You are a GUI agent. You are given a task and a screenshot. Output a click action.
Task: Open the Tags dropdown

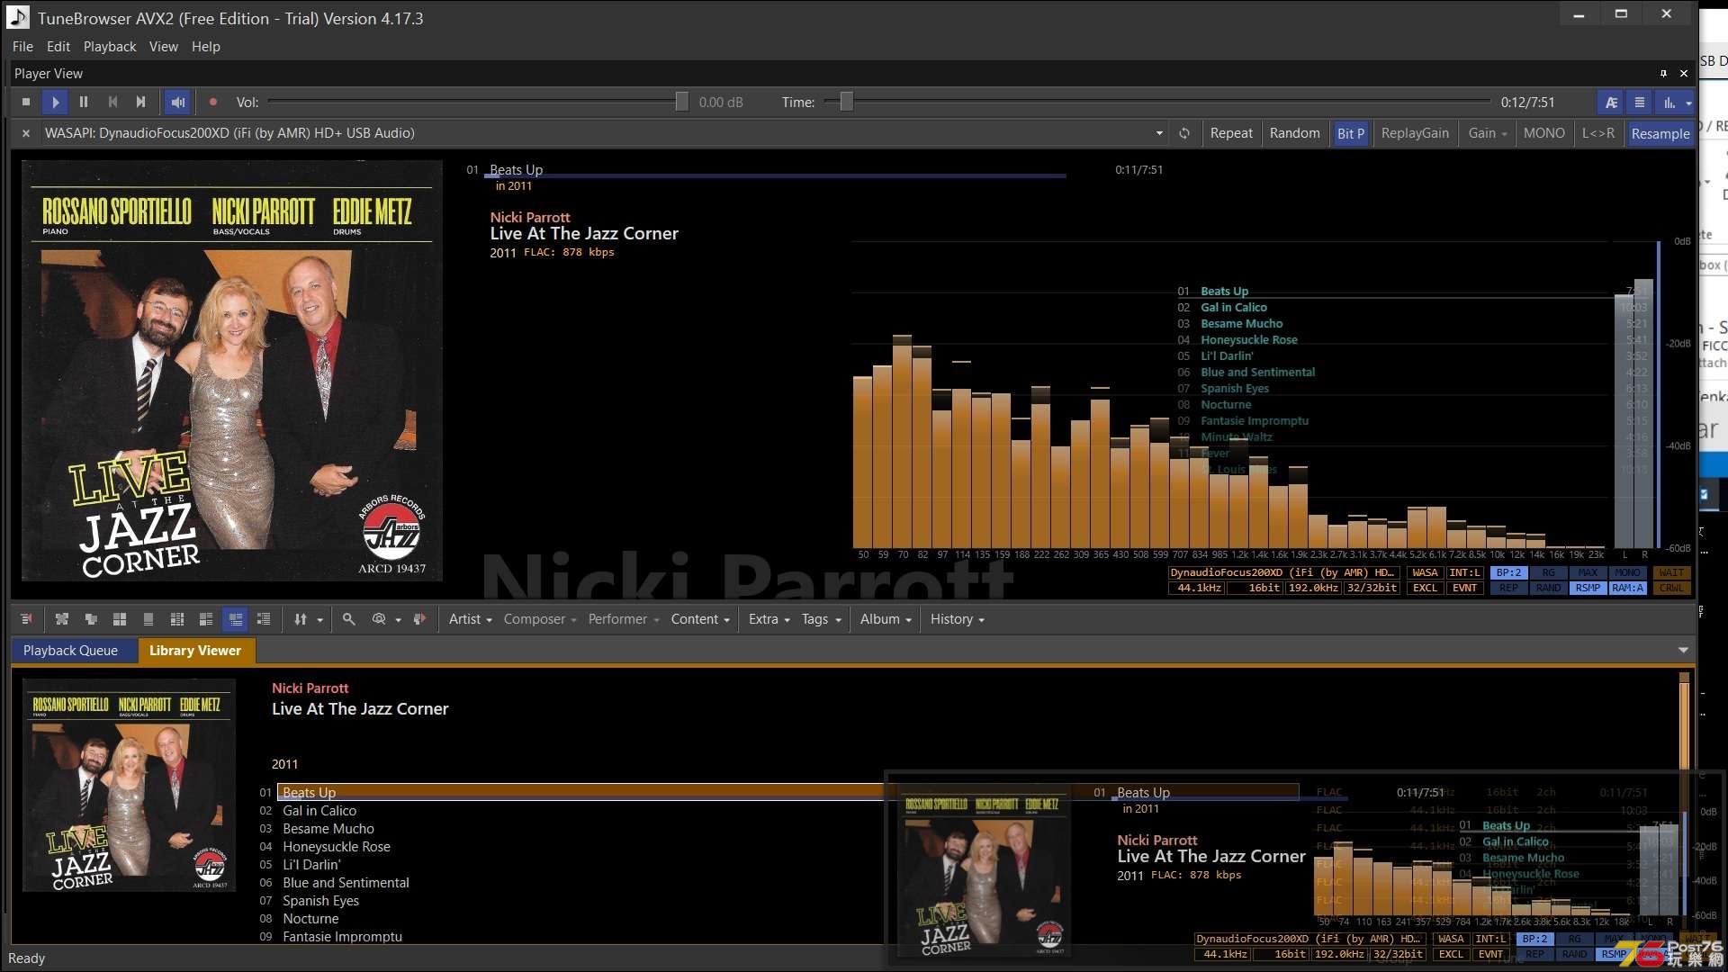(x=821, y=619)
